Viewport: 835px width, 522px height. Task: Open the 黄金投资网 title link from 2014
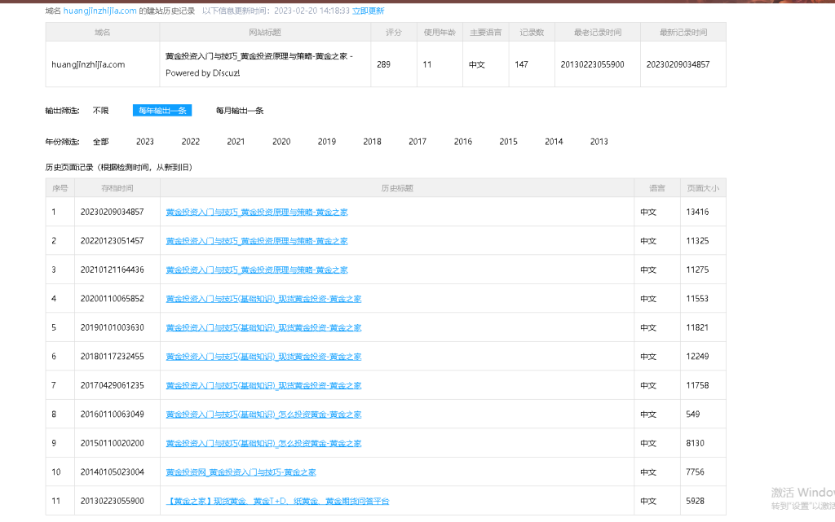tap(241, 472)
